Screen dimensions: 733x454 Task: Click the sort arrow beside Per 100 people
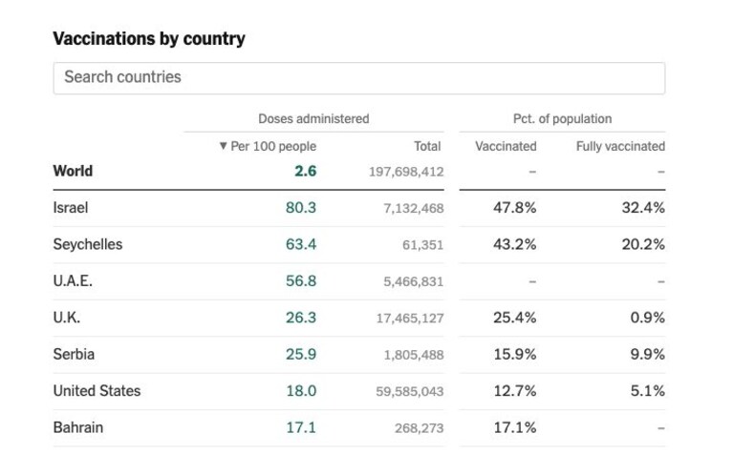coord(223,146)
